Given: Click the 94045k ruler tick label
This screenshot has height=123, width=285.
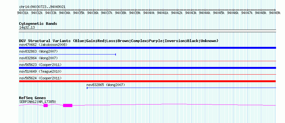Looking at the screenshot, I should pyautogui.click(x=219, y=13).
